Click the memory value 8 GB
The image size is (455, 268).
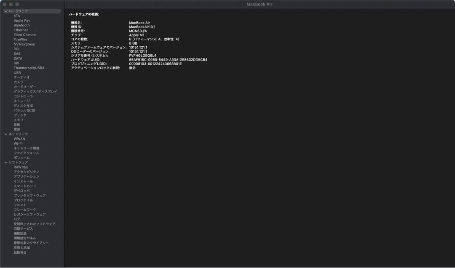(133, 43)
